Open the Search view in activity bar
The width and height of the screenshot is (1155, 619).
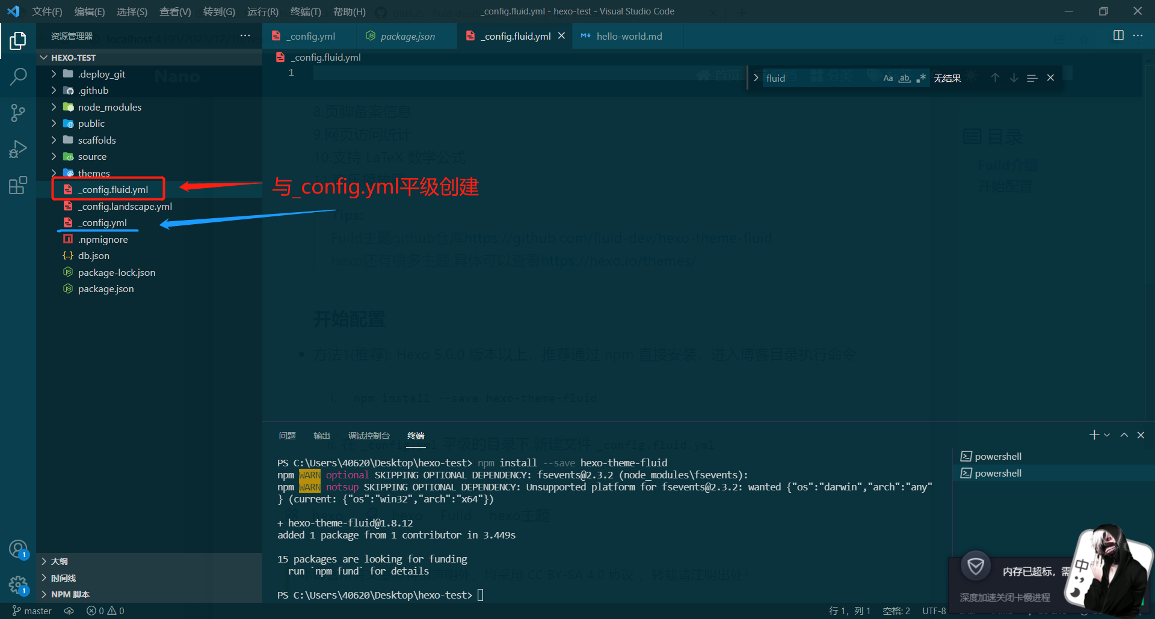(18, 76)
